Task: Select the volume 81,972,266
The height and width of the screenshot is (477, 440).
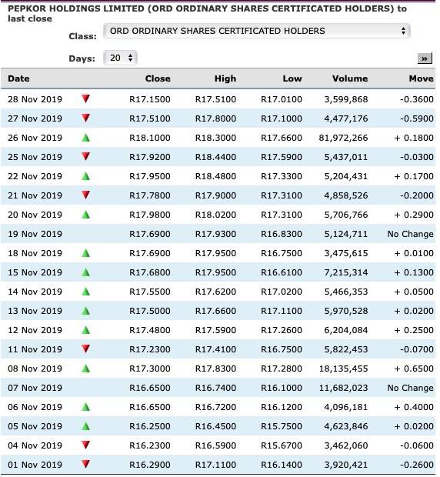Action: [x=343, y=138]
